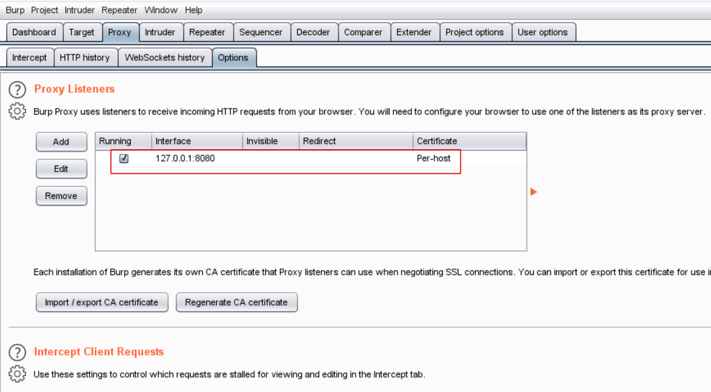
Task: Open help for Proxy Listeners section
Action: (17, 89)
